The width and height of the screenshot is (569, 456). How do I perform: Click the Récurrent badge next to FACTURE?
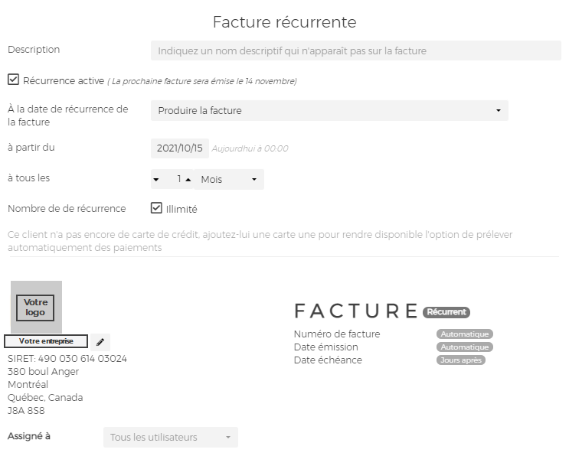pyautogui.click(x=446, y=312)
